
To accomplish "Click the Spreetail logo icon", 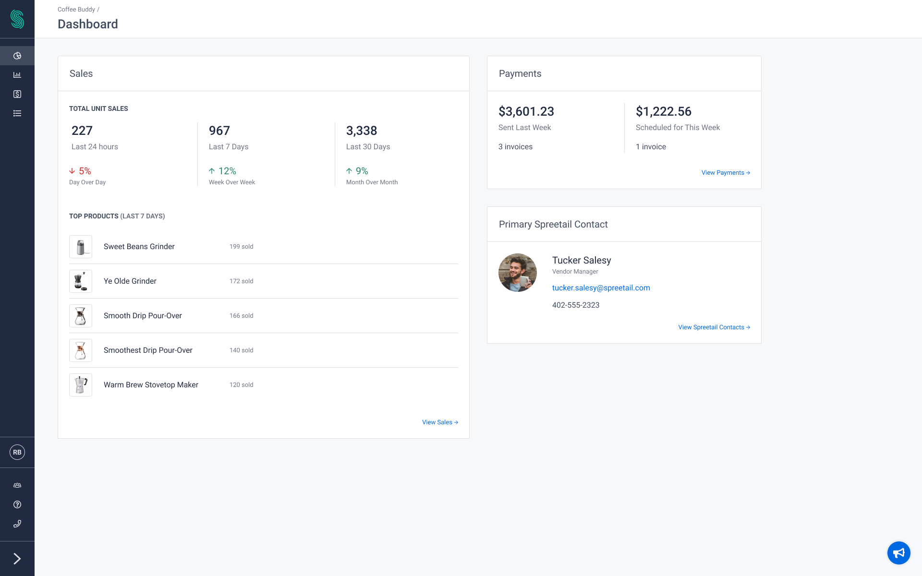I will 17,19.
